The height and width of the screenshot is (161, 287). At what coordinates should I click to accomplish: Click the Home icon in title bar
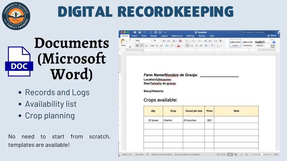point(135,32)
